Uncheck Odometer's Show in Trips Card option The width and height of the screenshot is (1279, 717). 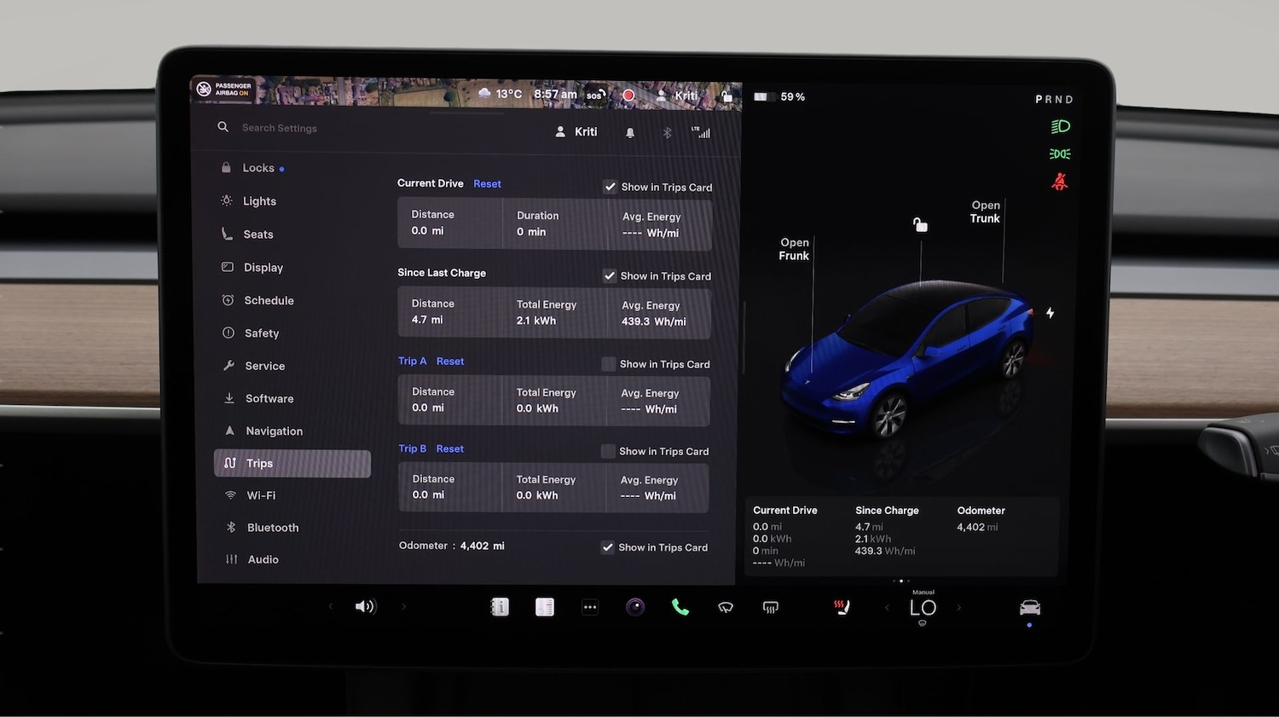[x=608, y=547]
